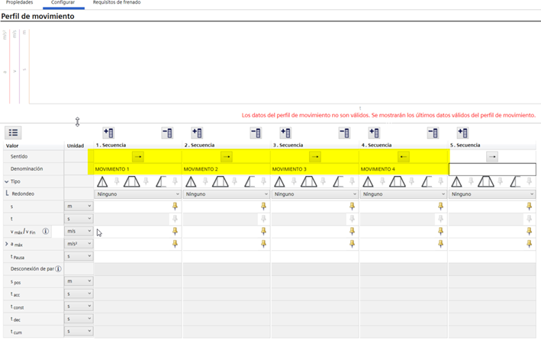
Task: Toggle direction arrow for sequence 4
Action: pyautogui.click(x=403, y=156)
